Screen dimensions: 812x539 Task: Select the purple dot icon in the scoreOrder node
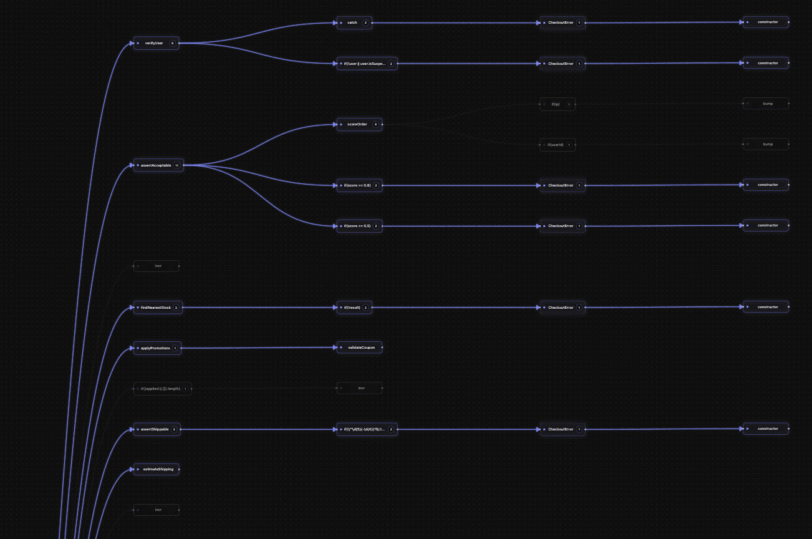click(x=341, y=124)
